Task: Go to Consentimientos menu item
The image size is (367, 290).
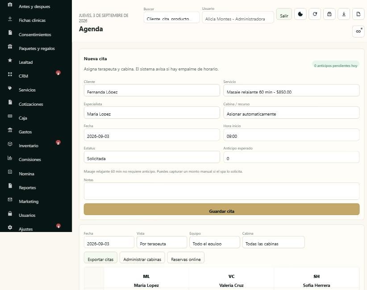Action: (x=35, y=35)
